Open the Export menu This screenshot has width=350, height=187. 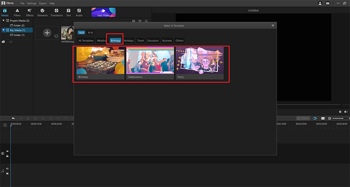coord(42,3)
